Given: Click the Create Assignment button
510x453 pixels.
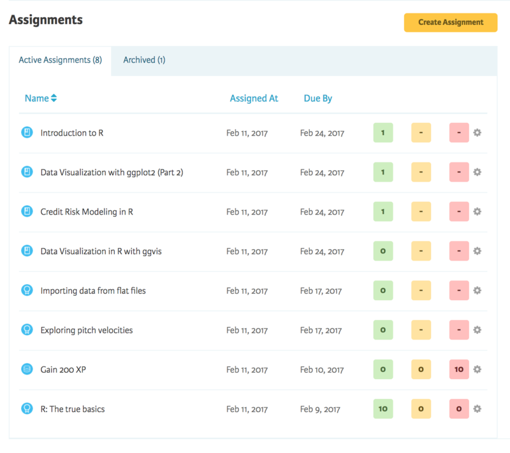Looking at the screenshot, I should tap(451, 22).
